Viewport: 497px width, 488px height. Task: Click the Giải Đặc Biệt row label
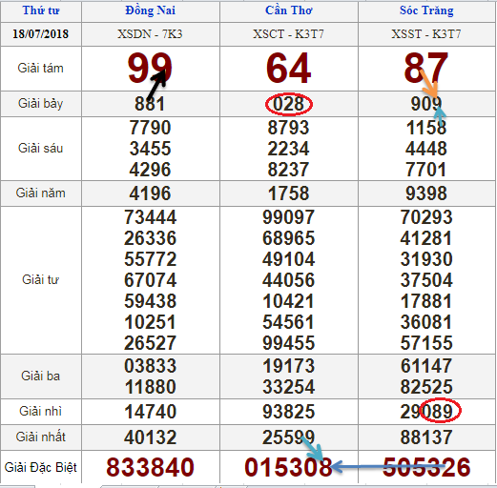[41, 467]
